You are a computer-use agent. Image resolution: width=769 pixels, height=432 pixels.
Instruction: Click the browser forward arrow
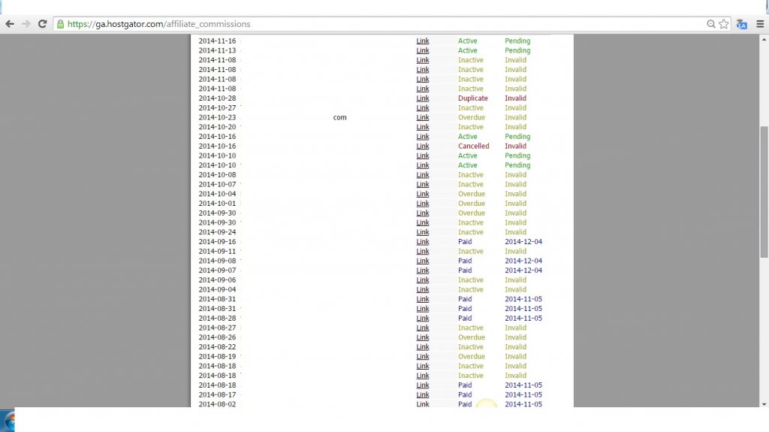pos(26,23)
